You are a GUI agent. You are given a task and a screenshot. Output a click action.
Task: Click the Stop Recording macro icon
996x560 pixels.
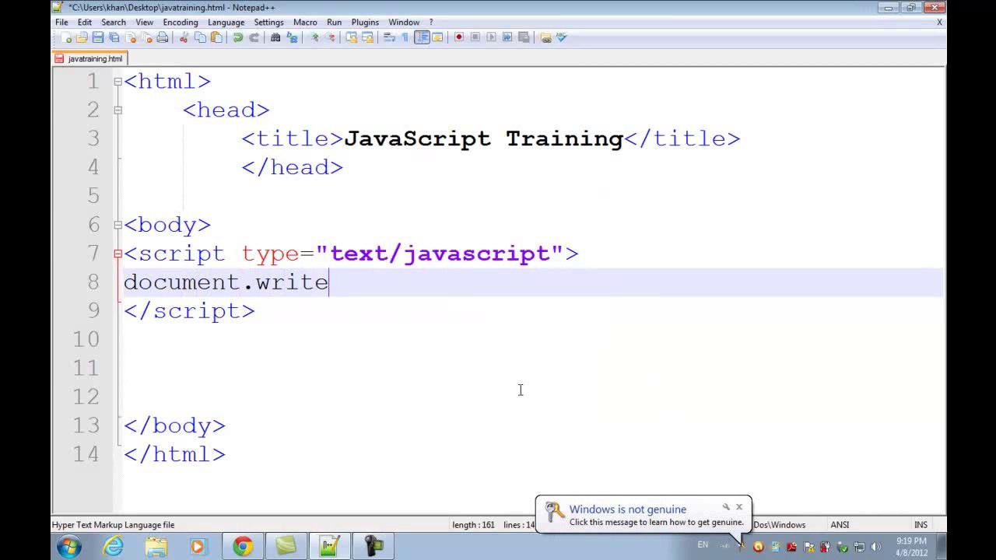point(475,37)
